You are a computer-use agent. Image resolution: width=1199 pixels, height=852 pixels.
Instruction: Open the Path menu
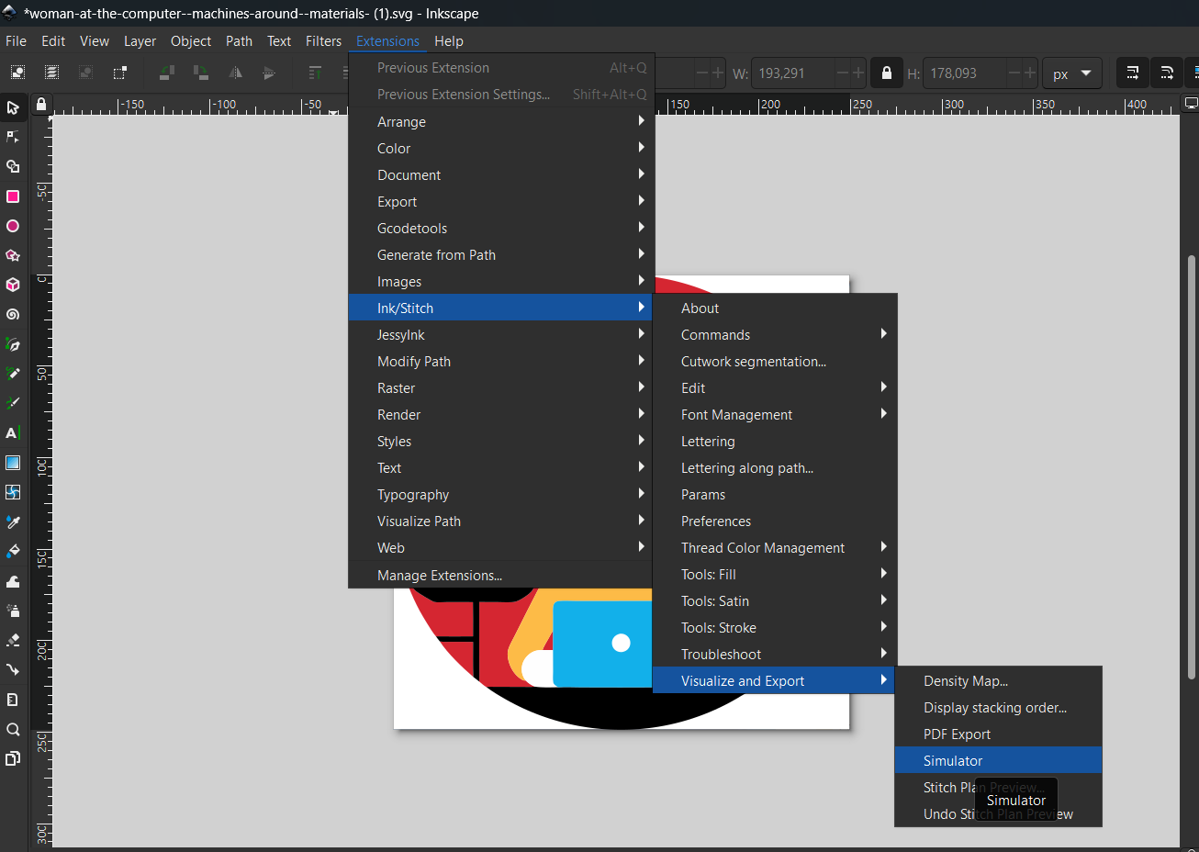pyautogui.click(x=239, y=40)
